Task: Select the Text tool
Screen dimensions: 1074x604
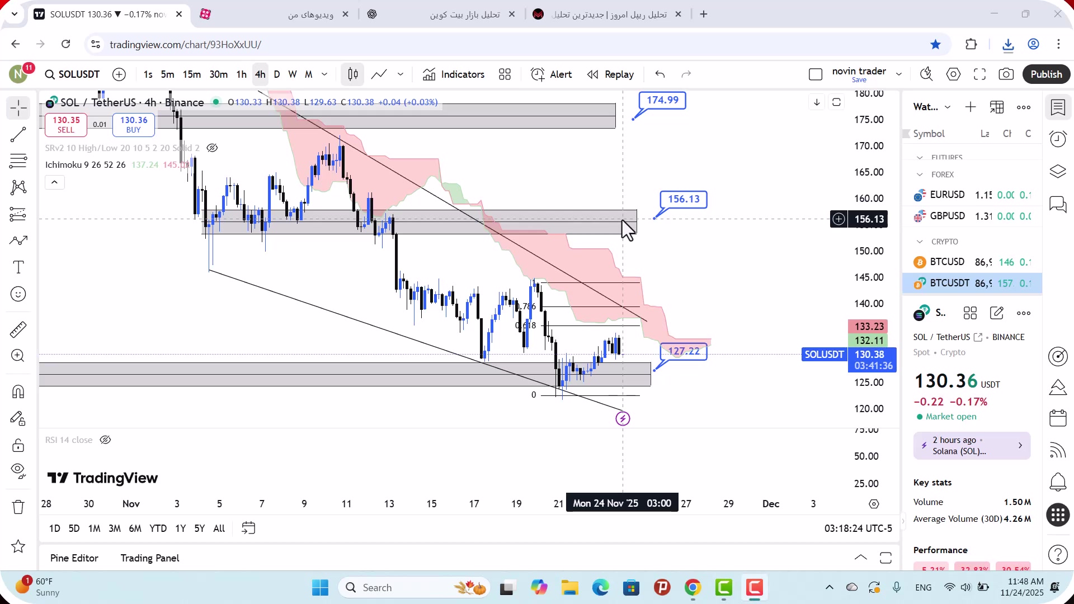Action: [x=18, y=267]
